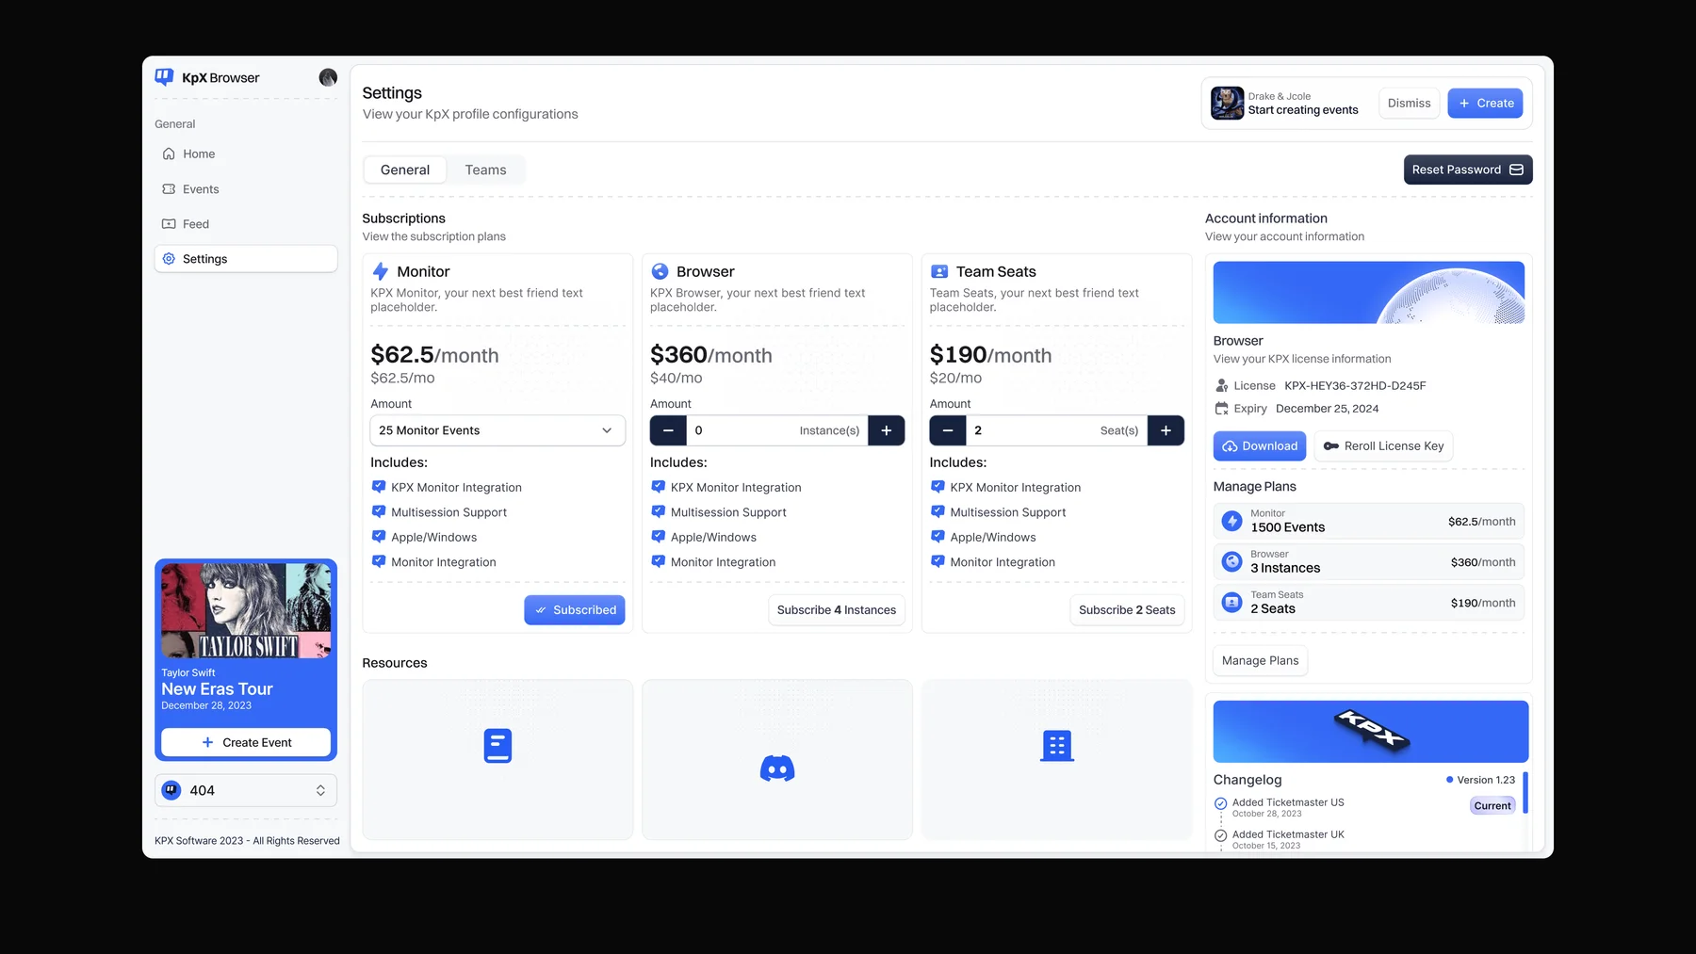1696x954 pixels.
Task: Click the Reset Password button
Action: coord(1468,170)
